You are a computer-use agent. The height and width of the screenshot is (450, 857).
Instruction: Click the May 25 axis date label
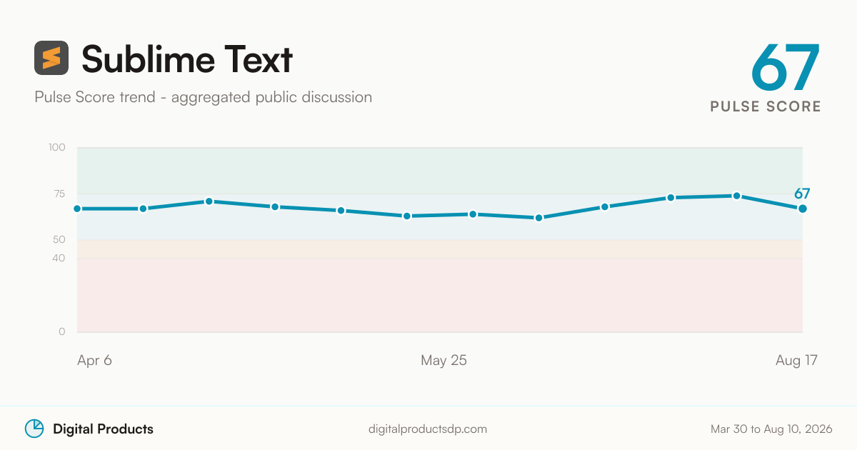(x=443, y=361)
